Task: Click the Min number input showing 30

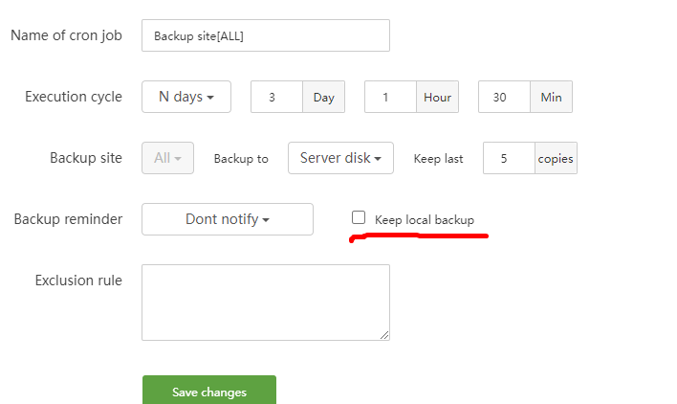Action: [504, 97]
